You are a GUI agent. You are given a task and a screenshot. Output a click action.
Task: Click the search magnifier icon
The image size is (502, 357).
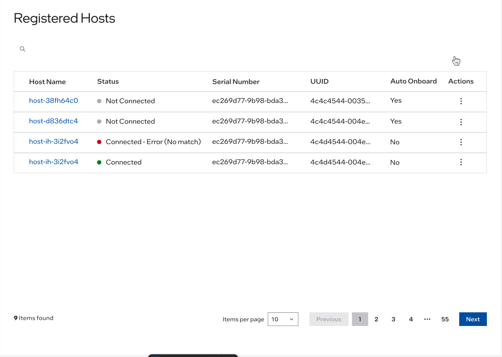click(22, 49)
